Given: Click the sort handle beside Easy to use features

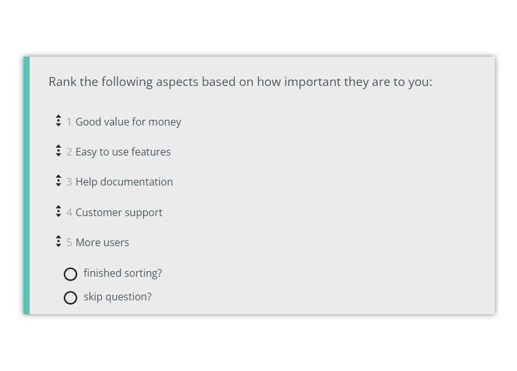Looking at the screenshot, I should [x=59, y=152].
